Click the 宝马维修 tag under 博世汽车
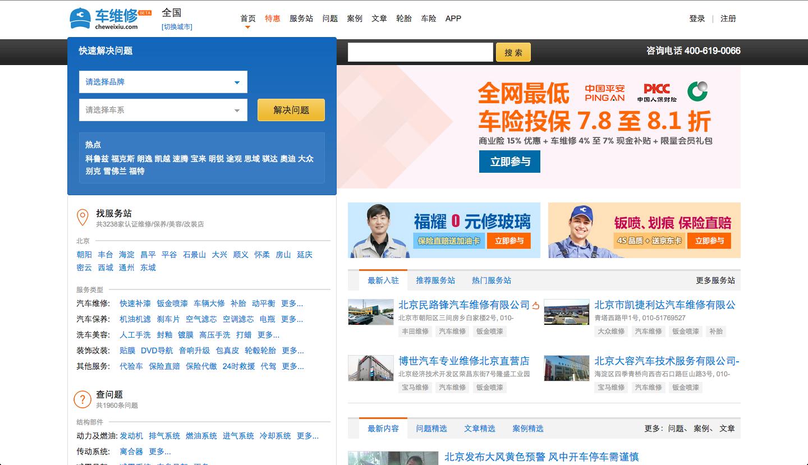808x465 pixels. pos(415,388)
